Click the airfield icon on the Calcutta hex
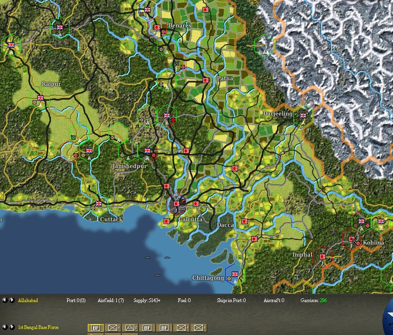393x335 pixels. (184, 201)
